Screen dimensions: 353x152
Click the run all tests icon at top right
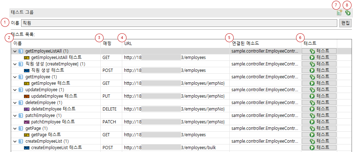pyautogui.click(x=348, y=13)
